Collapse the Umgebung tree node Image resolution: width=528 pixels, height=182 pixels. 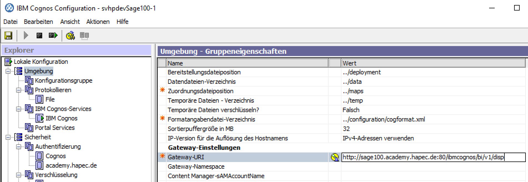coord(8,71)
